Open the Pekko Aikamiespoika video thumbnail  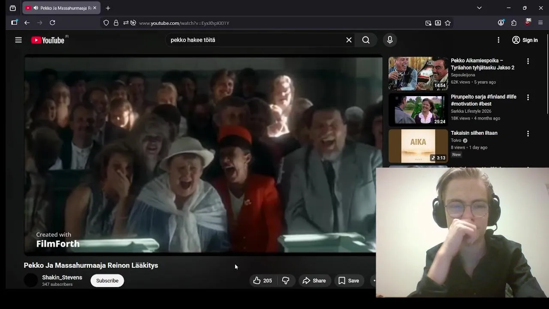pos(418,73)
